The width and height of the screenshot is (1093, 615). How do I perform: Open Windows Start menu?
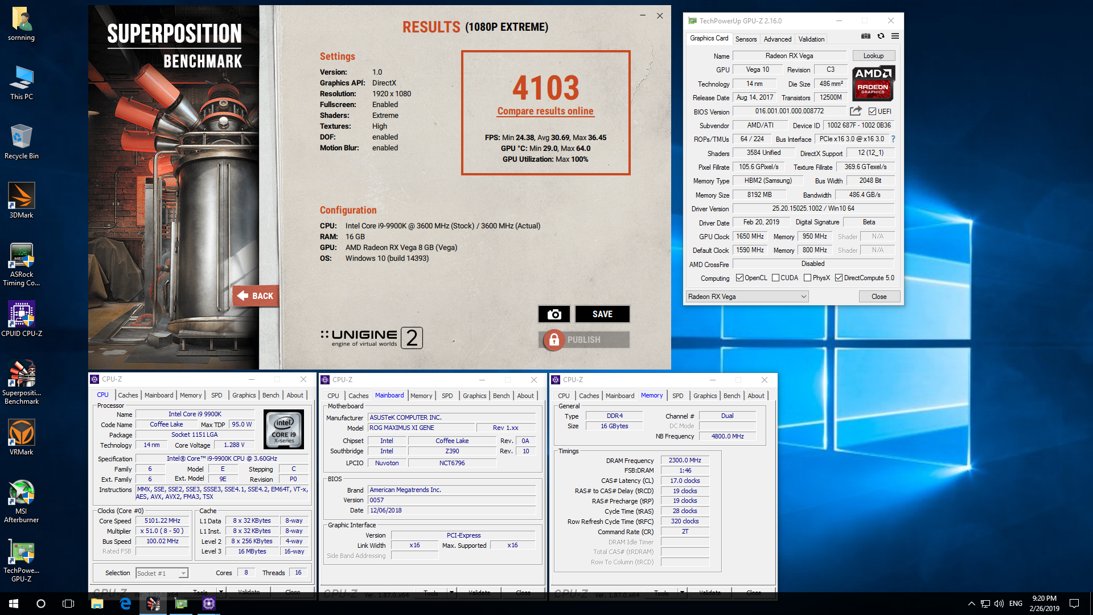pyautogui.click(x=14, y=604)
